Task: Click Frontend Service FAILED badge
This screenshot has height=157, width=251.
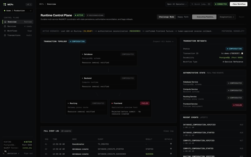Action: (238, 105)
